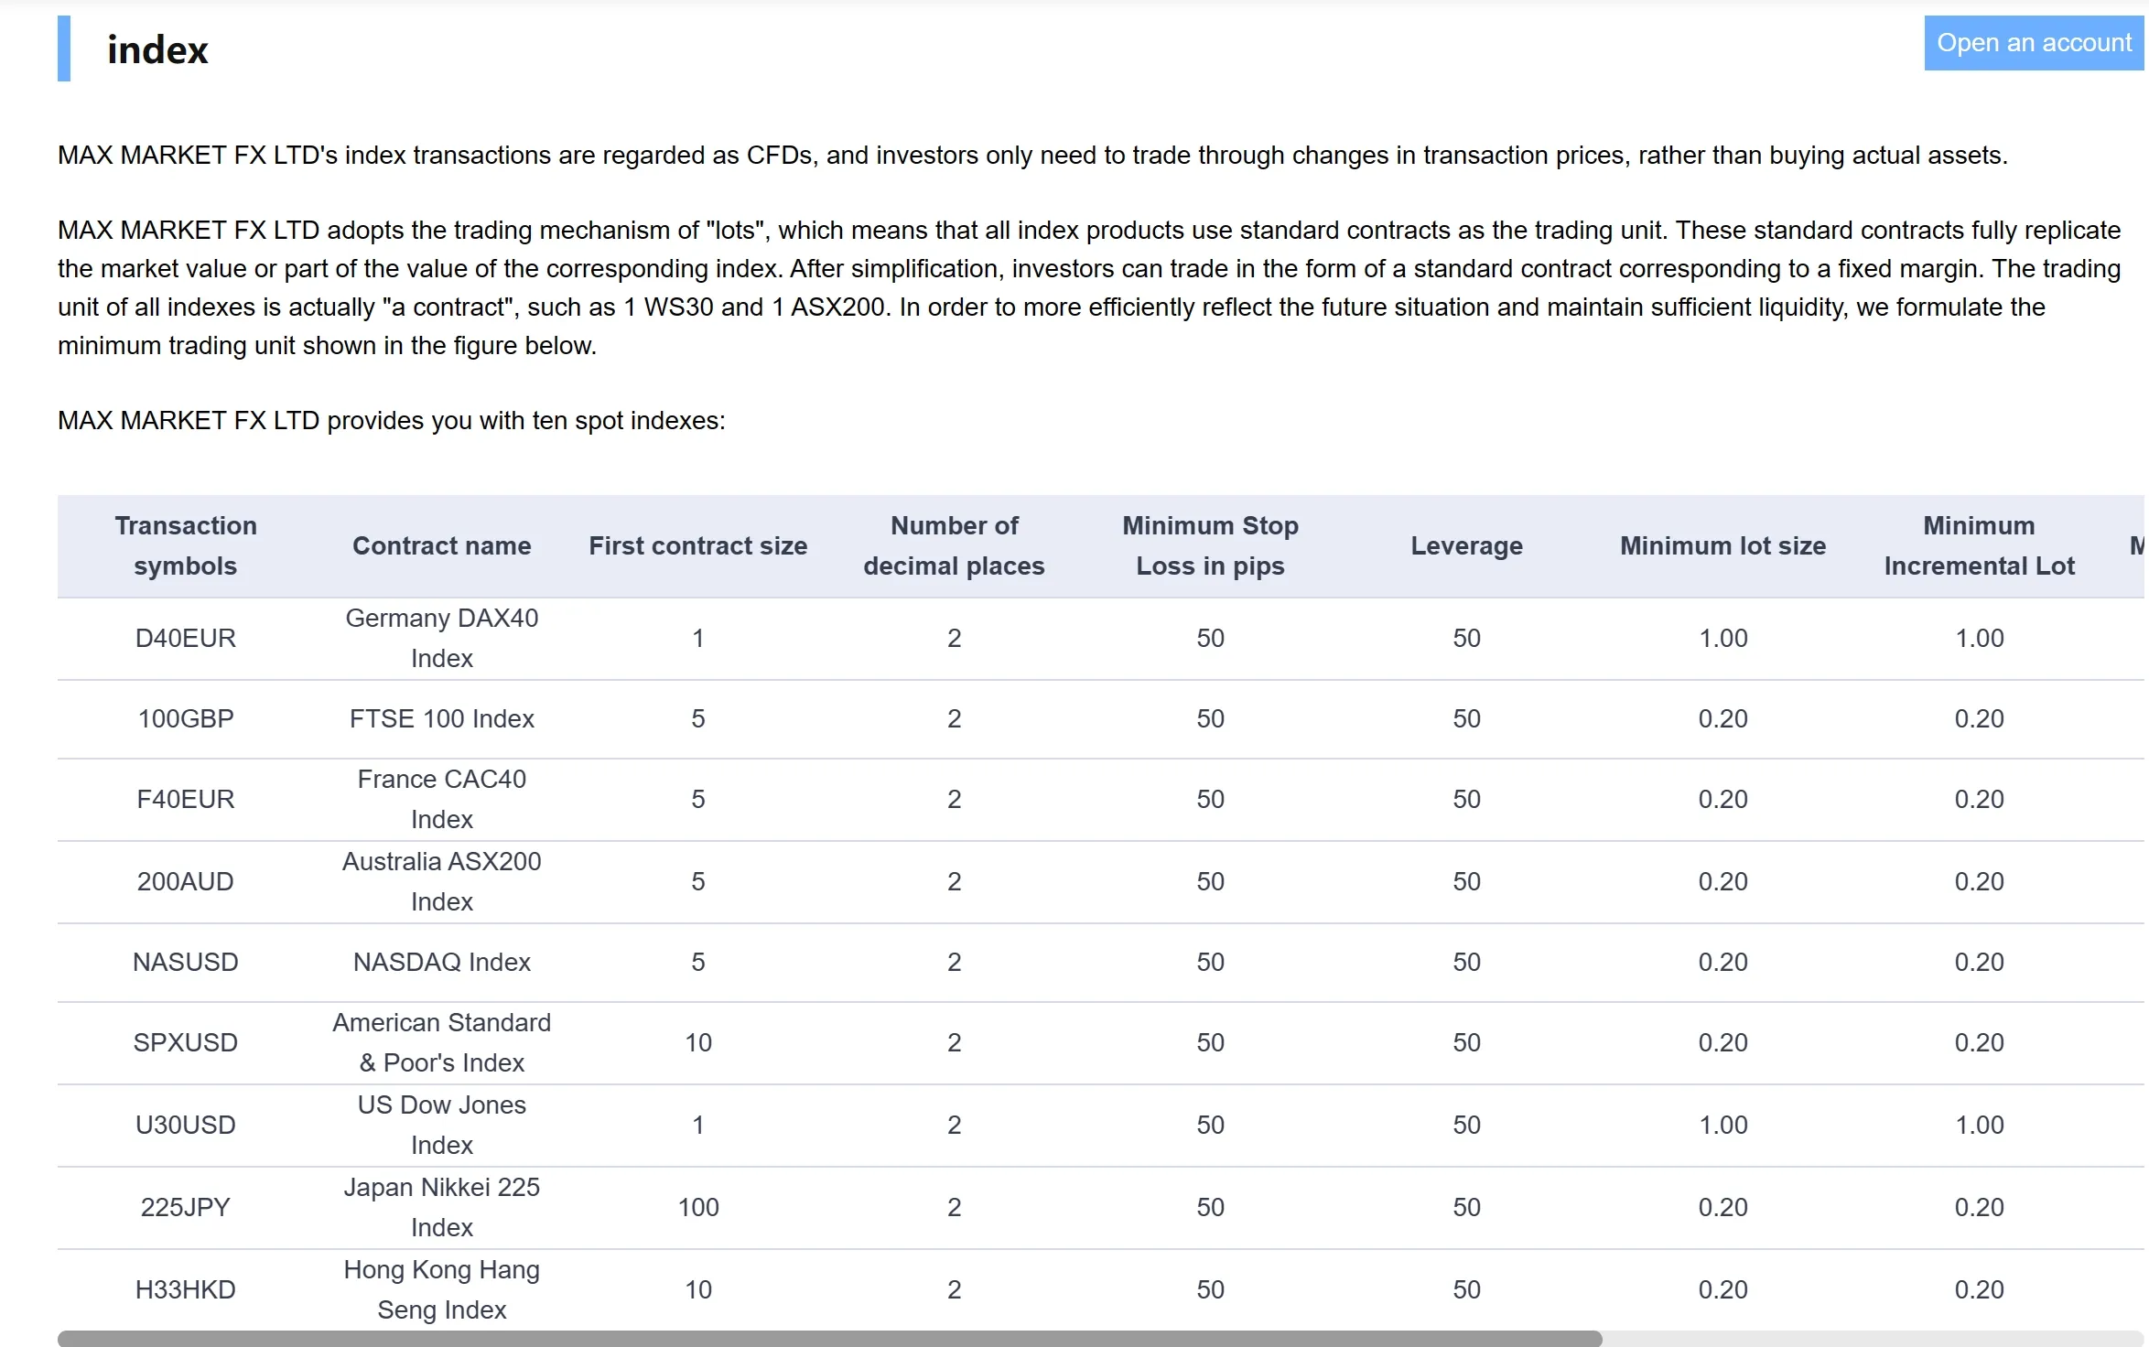
Task: Click American Standard & Poor's Index name
Action: pos(442,1042)
